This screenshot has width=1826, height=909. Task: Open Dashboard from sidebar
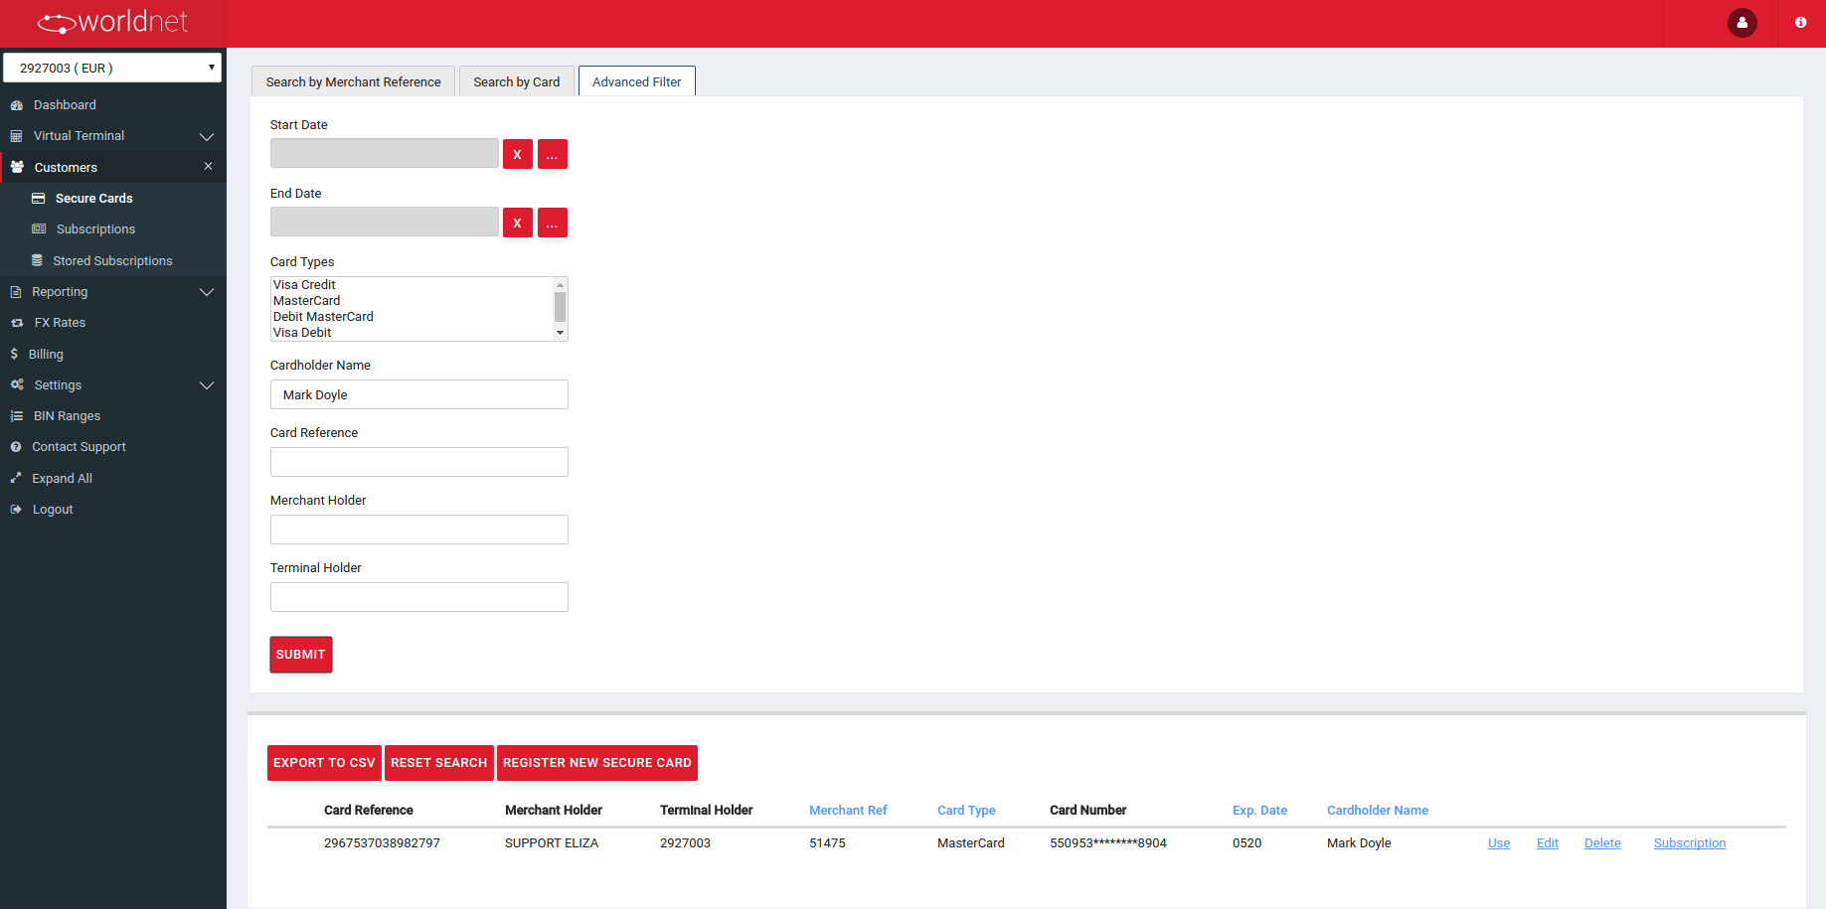65,105
